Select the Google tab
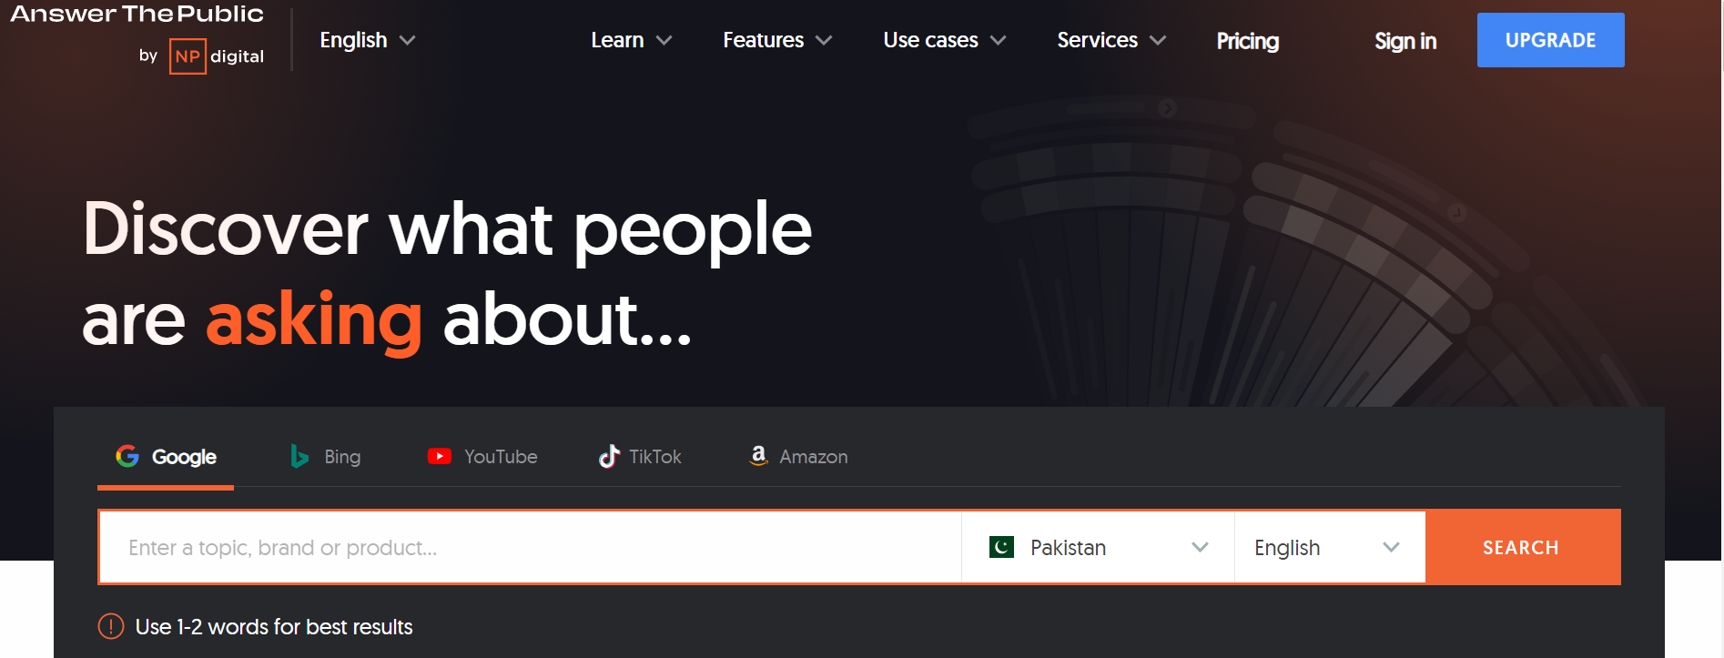Image resolution: width=1724 pixels, height=658 pixels. point(166,457)
